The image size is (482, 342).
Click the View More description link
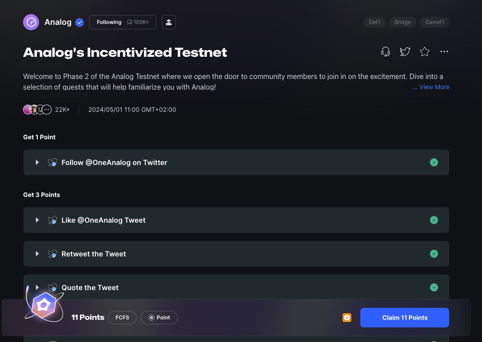[431, 87]
